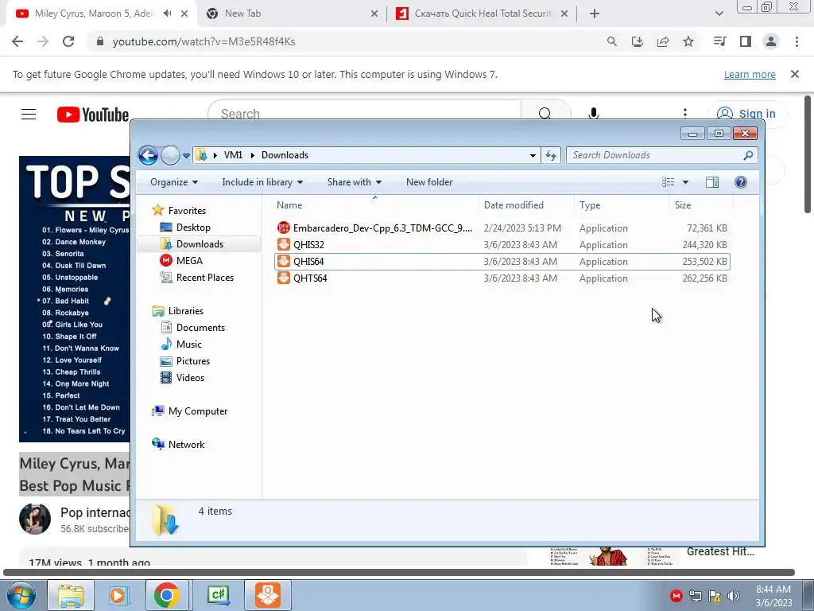Bookmark this page with star icon

point(688,41)
